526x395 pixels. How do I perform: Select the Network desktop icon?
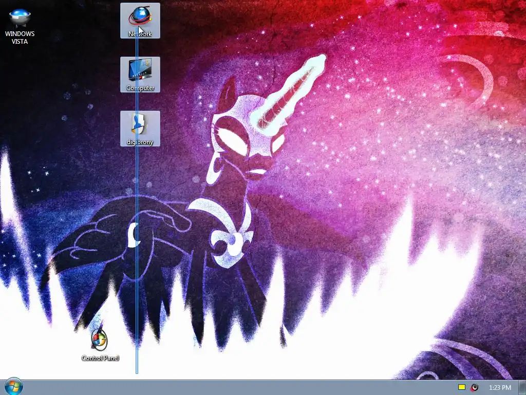(x=140, y=21)
